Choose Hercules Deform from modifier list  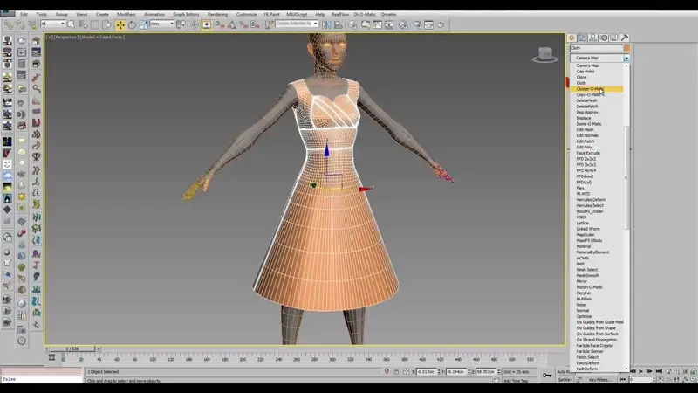pyautogui.click(x=591, y=200)
